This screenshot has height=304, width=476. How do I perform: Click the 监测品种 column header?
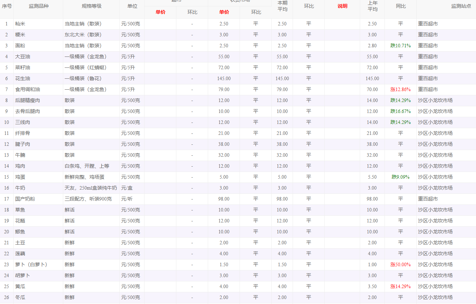38,6
